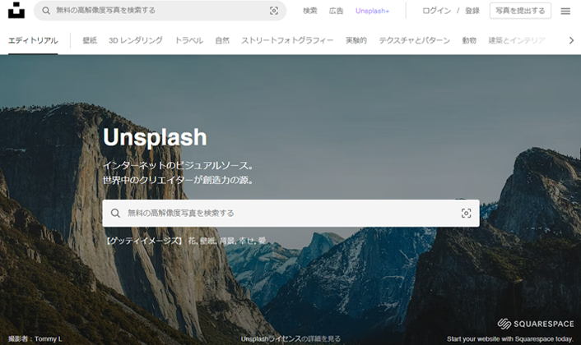Click Start your website with Squarespace today
Viewport: 581px width, 345px height.
[x=510, y=338]
